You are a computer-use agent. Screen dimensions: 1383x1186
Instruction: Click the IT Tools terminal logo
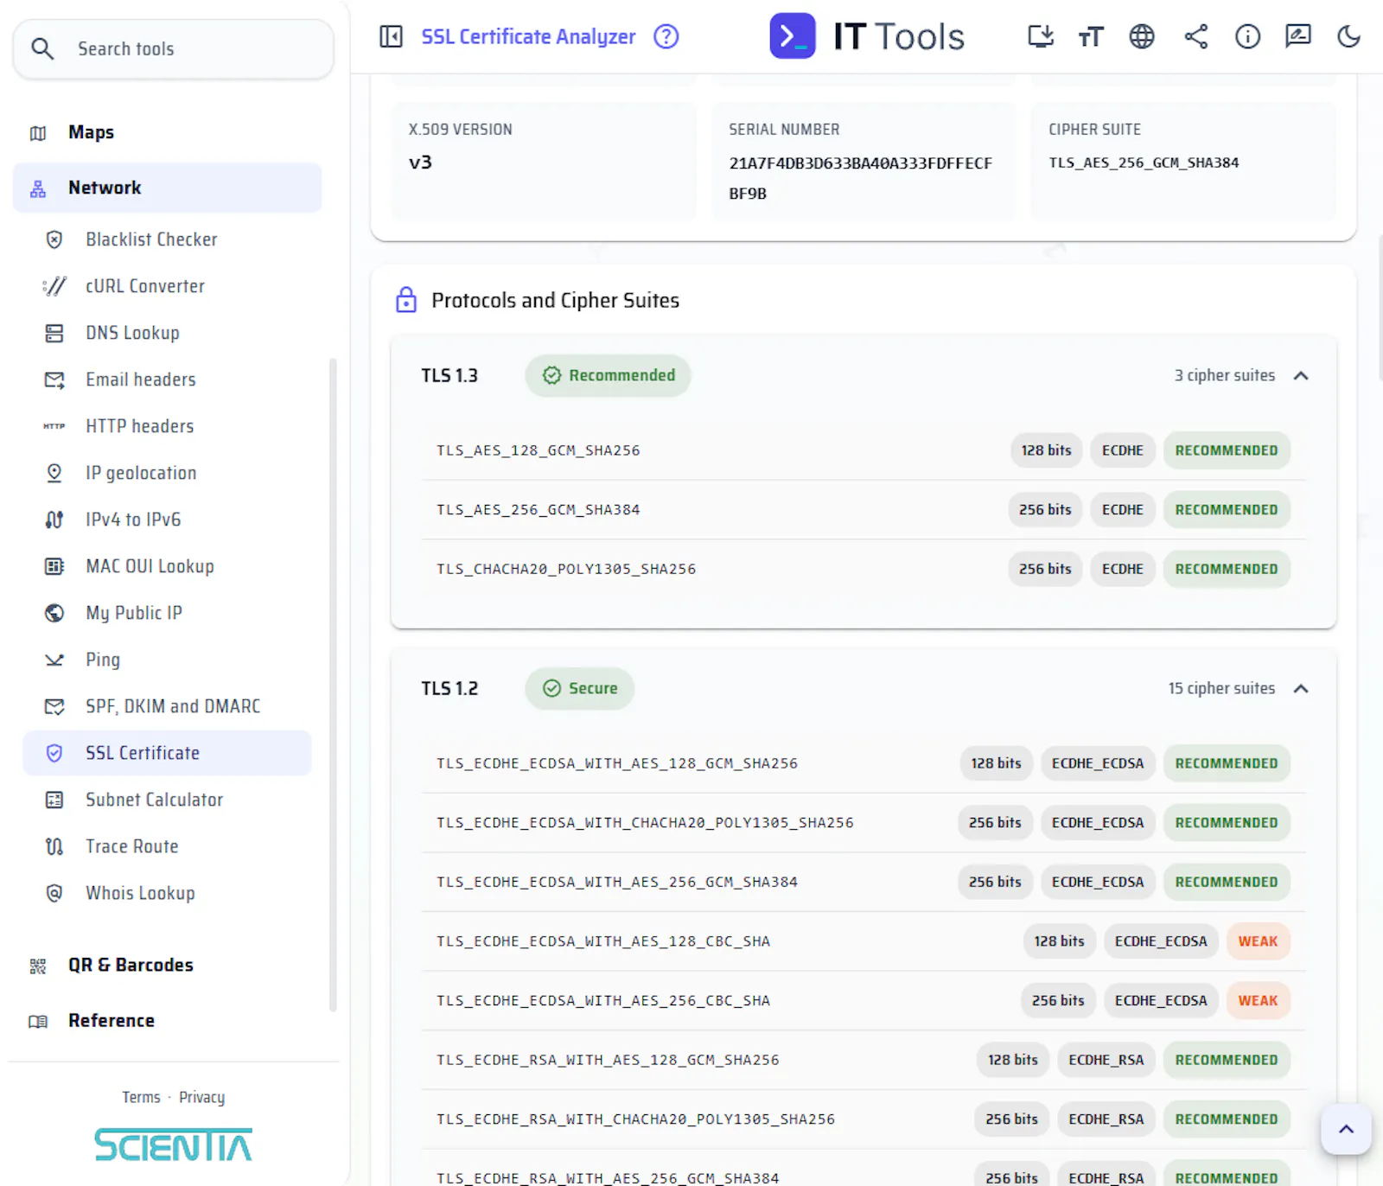(793, 36)
